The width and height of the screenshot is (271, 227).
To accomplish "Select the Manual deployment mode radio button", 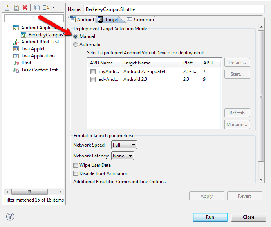I will point(76,36).
